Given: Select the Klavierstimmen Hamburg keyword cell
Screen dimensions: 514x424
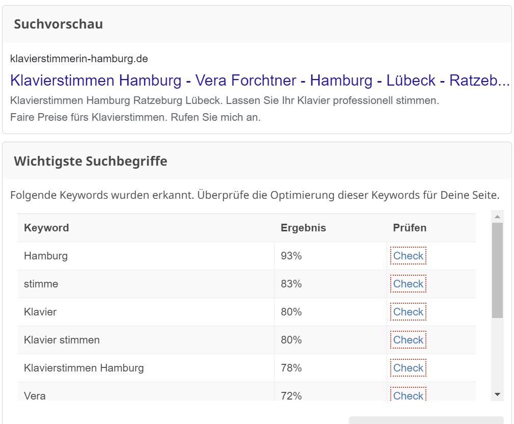Looking at the screenshot, I should click(x=146, y=368).
